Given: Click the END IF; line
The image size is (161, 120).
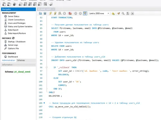Looking at the screenshot, I should click(58, 89).
